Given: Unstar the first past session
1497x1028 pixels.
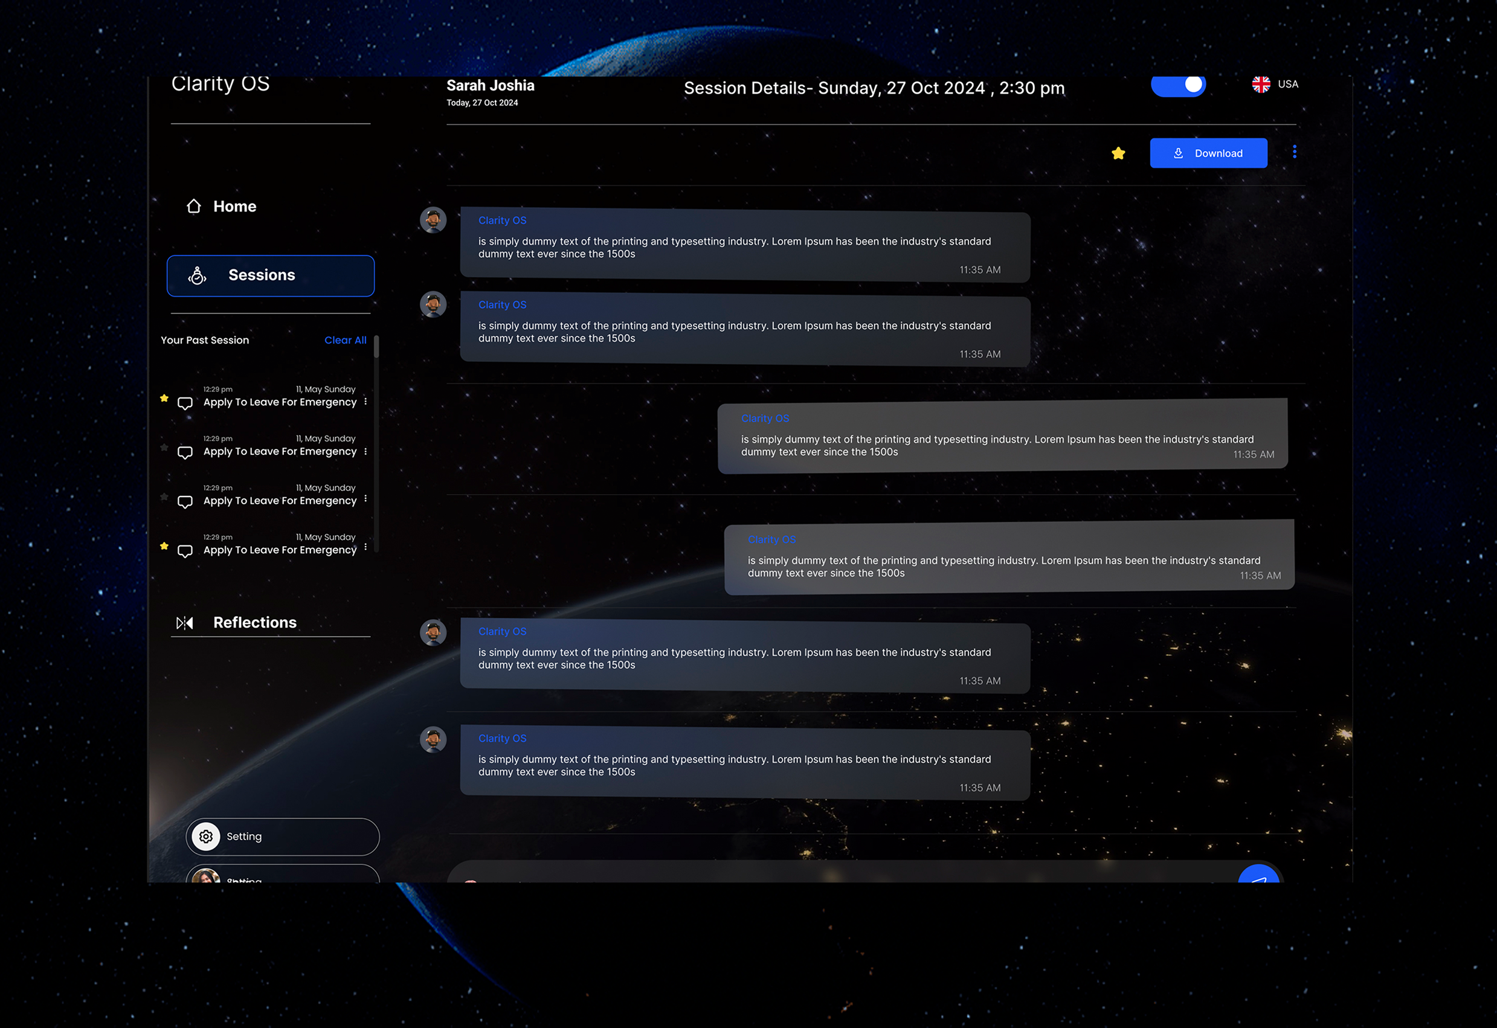Looking at the screenshot, I should tap(164, 398).
